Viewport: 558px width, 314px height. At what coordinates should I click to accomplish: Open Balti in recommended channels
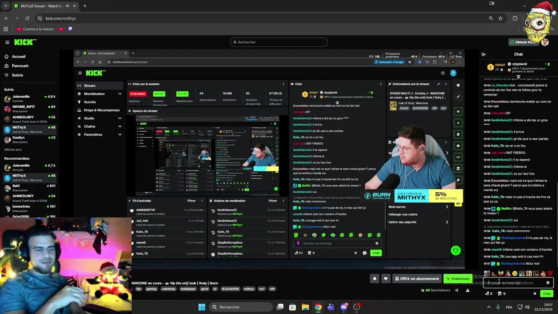pyautogui.click(x=30, y=188)
